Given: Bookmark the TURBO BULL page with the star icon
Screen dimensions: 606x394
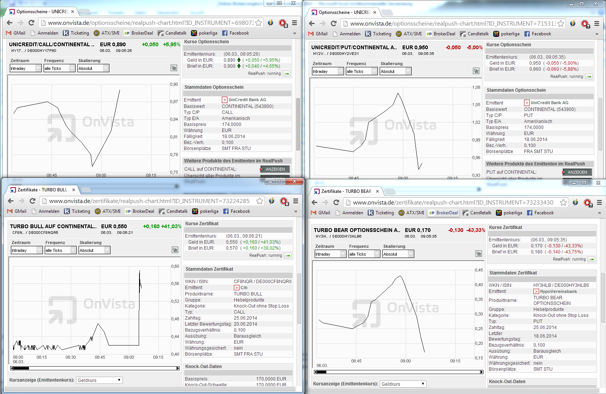Looking at the screenshot, I should (259, 201).
